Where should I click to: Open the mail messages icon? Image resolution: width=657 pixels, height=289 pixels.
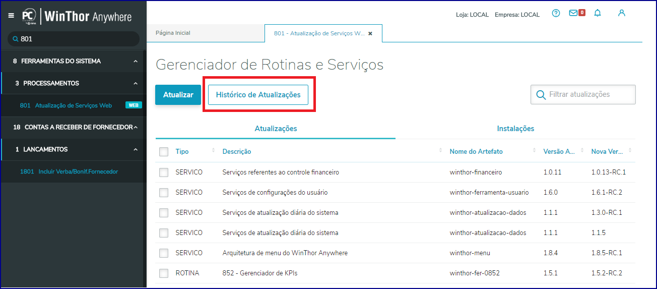click(x=573, y=13)
